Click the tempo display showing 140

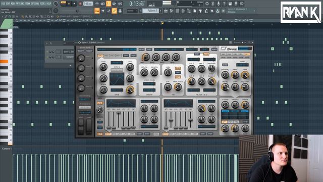[x=88, y=4]
